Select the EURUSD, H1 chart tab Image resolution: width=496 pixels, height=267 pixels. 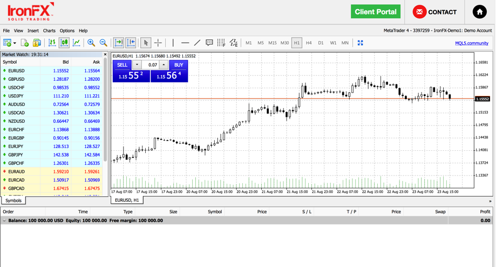click(127, 200)
